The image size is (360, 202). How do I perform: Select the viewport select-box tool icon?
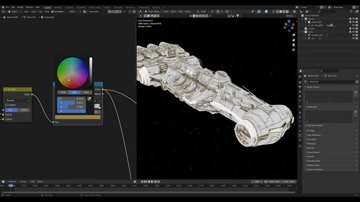pos(145,16)
